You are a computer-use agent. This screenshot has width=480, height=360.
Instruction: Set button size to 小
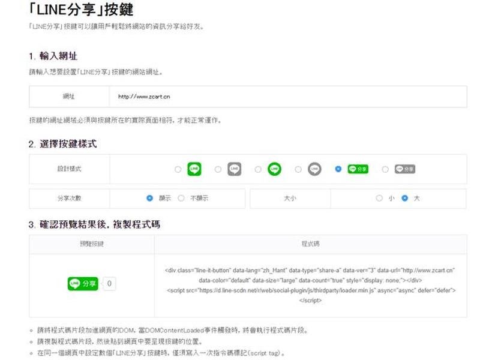click(379, 199)
